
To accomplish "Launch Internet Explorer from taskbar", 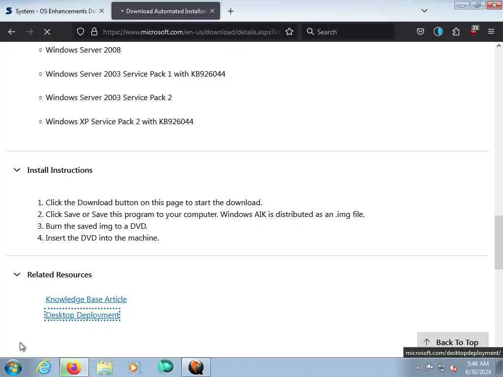I will pos(44,367).
